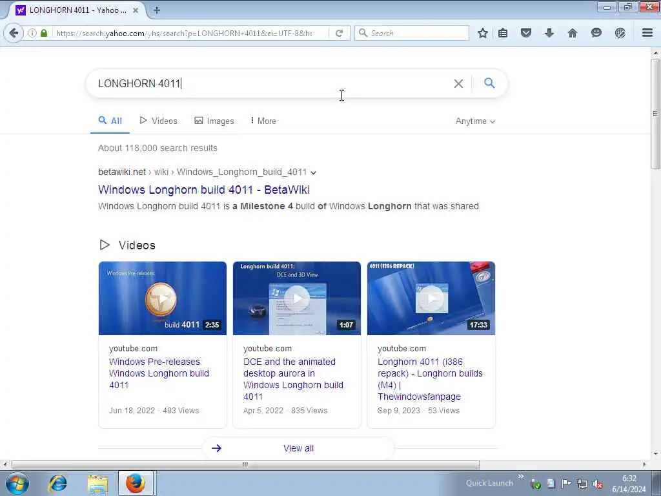Screen dimensions: 661x496
Task: Click the globe extension toolbar icon
Action: (x=620, y=33)
